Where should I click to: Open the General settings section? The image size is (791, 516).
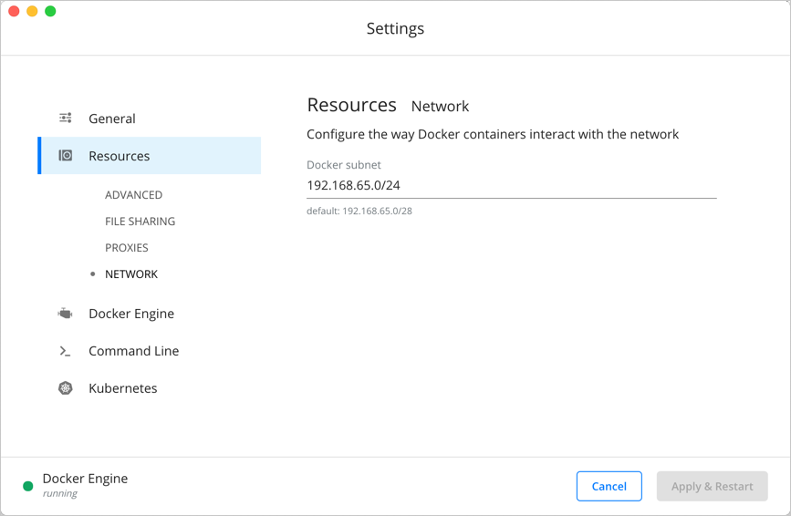(112, 119)
